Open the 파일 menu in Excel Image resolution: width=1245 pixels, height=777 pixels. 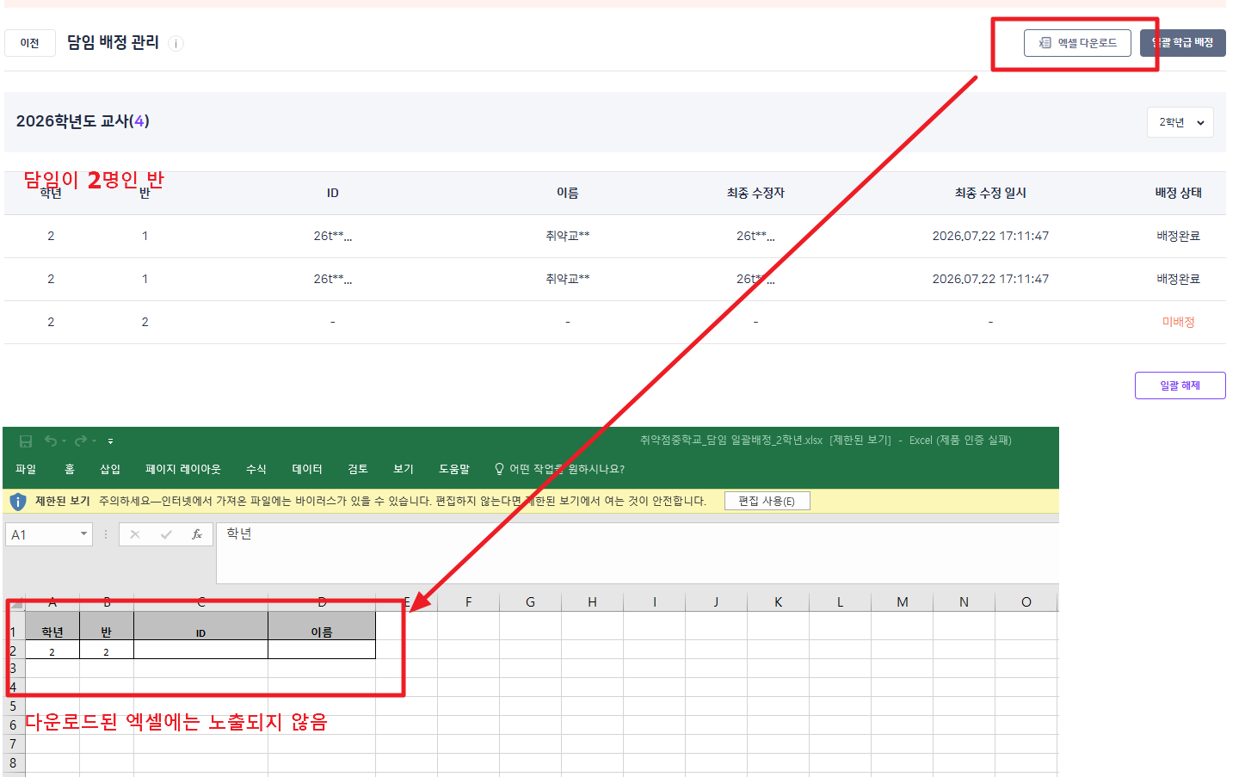[26, 469]
